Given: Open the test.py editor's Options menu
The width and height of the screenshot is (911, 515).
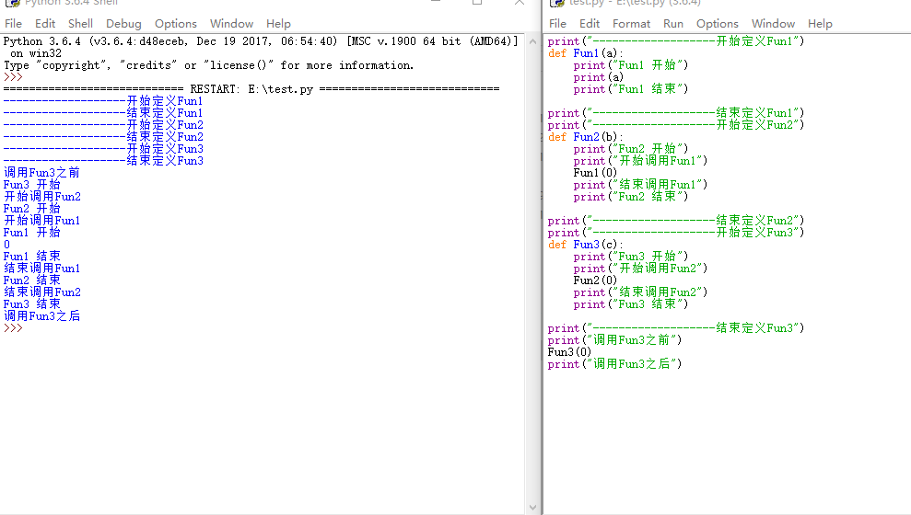Looking at the screenshot, I should pos(717,23).
